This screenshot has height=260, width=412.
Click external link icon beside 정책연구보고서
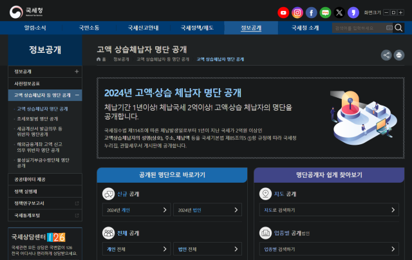pyautogui.click(x=77, y=203)
